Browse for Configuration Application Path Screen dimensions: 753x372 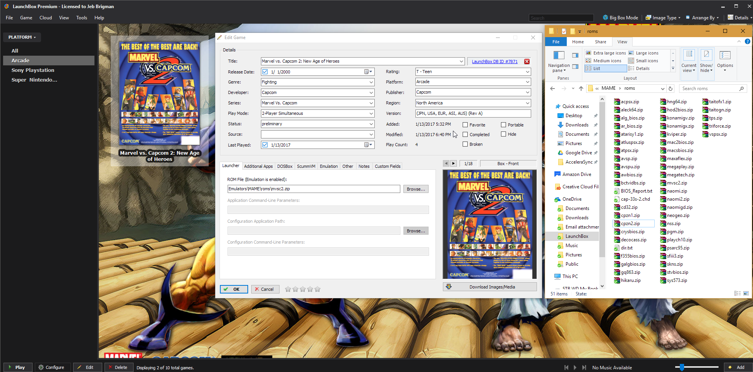416,231
